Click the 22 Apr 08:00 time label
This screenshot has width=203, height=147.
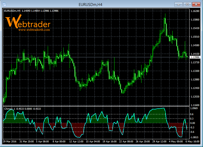pos(126,142)
